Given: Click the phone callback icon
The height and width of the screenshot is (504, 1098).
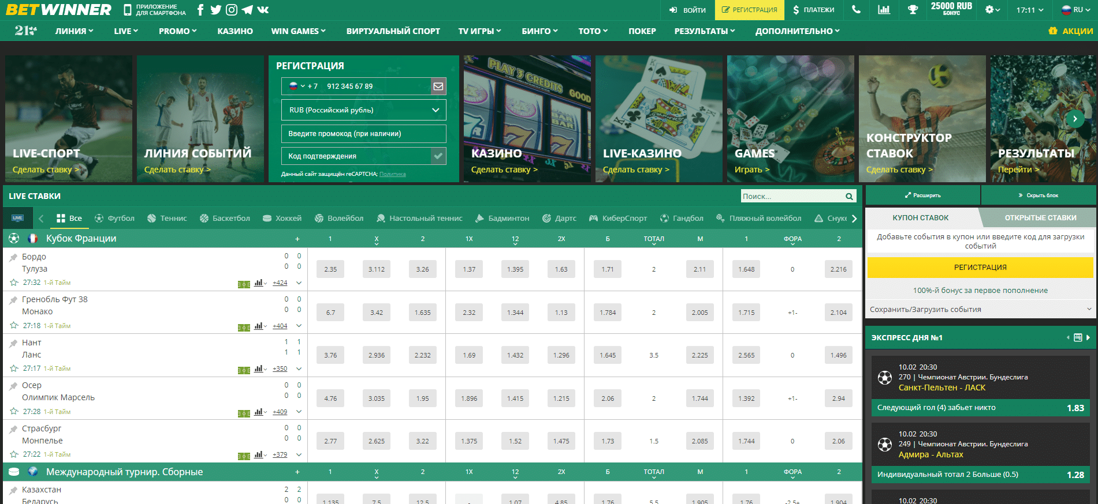Looking at the screenshot, I should tap(856, 10).
